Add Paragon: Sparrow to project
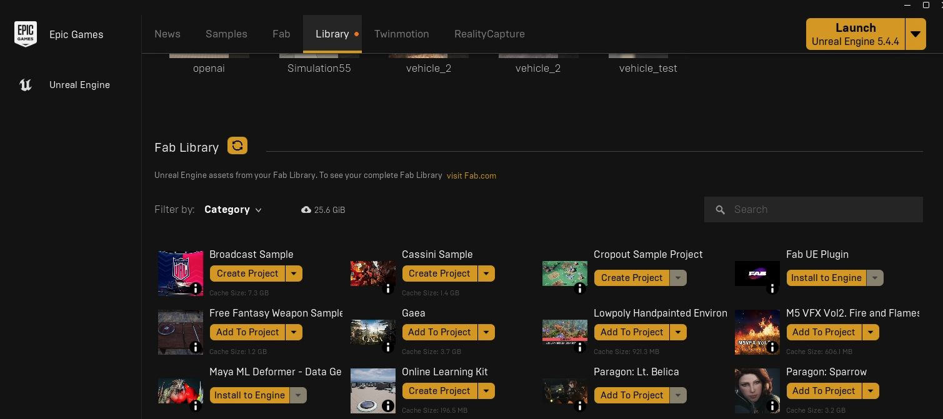The width and height of the screenshot is (943, 419). pyautogui.click(x=824, y=391)
